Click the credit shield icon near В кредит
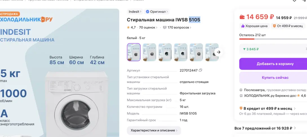The image size is (307, 137). point(241,108)
